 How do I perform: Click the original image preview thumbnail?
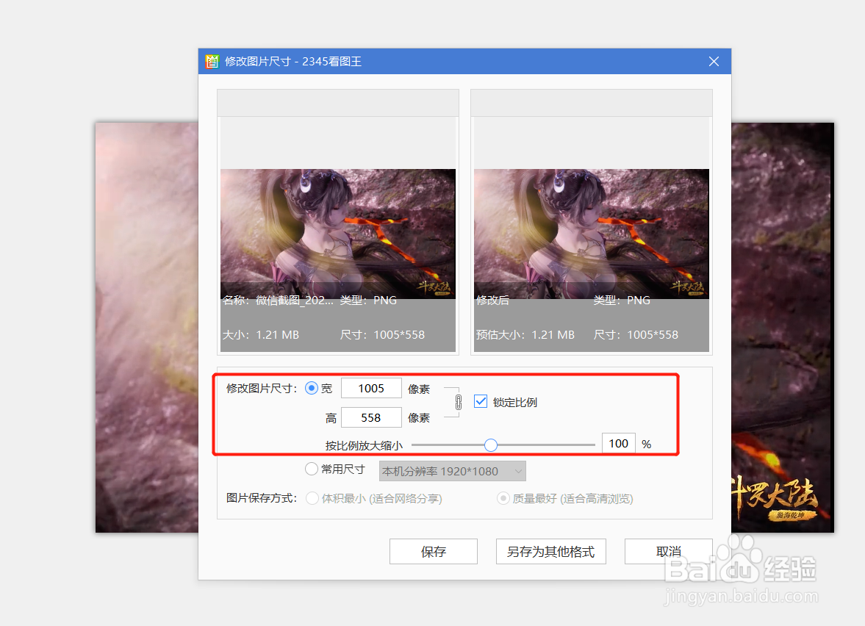(x=337, y=231)
